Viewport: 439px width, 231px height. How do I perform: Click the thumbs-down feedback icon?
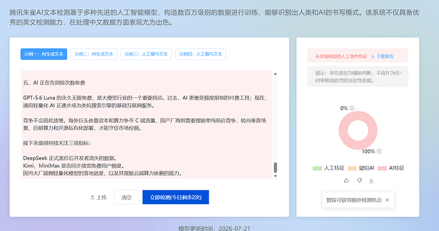click(359, 181)
